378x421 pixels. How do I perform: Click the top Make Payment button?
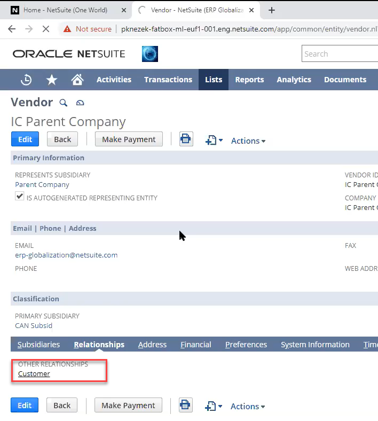(x=129, y=139)
